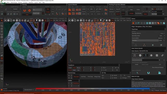Click the Redistribute button in UDIMs
Image resolution: width=167 pixels, height=94 pixels.
pos(76,83)
